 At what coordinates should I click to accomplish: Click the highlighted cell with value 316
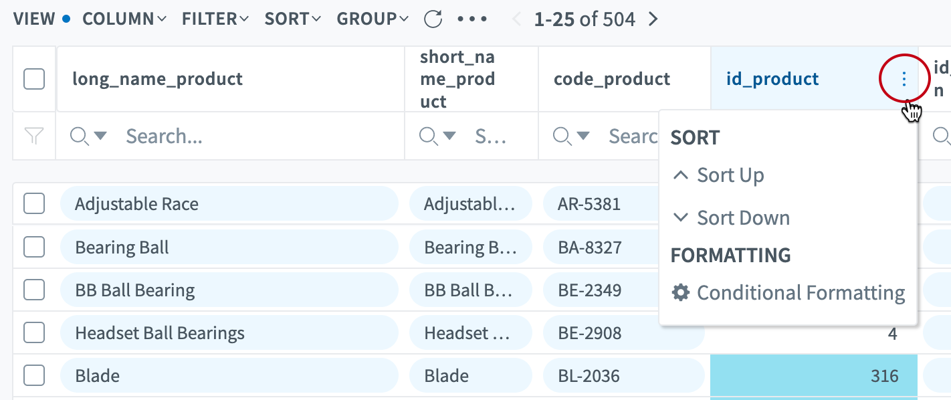coord(813,376)
